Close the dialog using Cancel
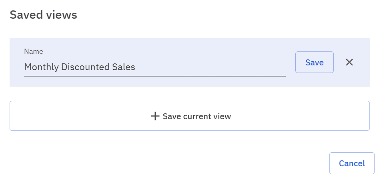 pos(351,163)
